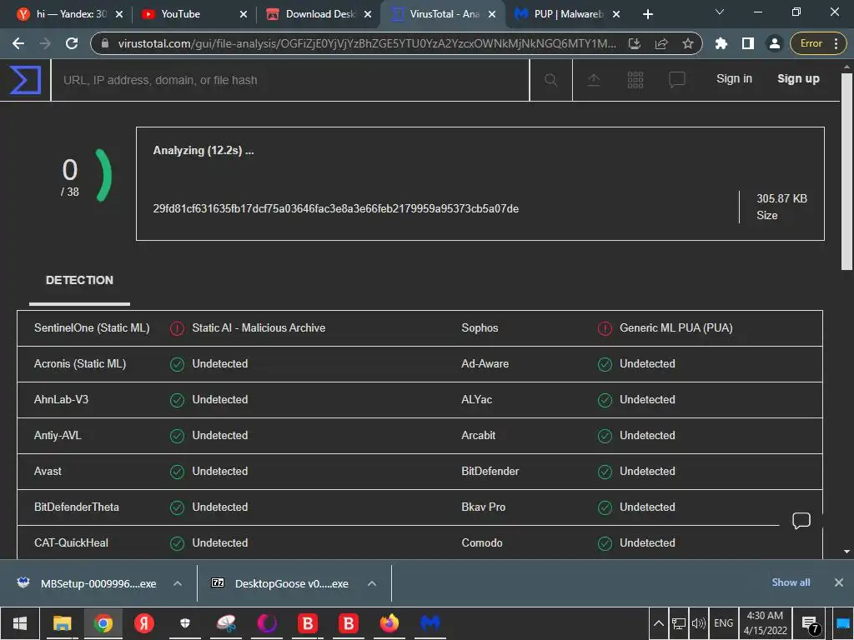This screenshot has width=854, height=640.
Task: Expand MBSetup download options chevron
Action: click(x=178, y=583)
